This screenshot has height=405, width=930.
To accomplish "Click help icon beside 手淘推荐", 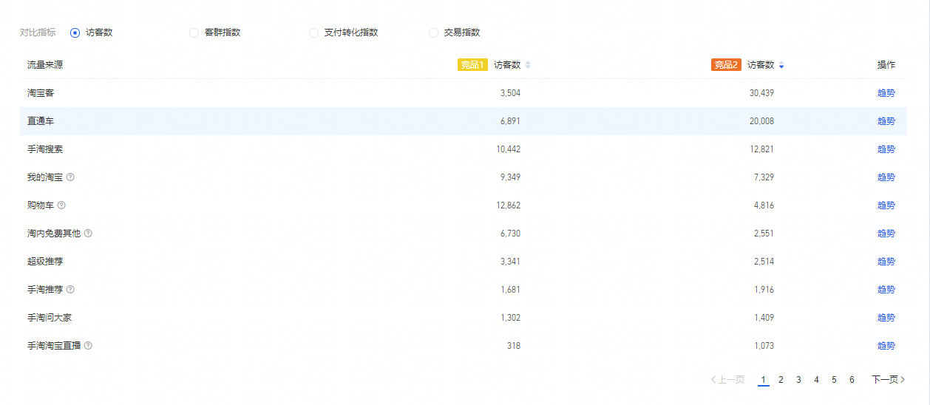I will click(70, 290).
